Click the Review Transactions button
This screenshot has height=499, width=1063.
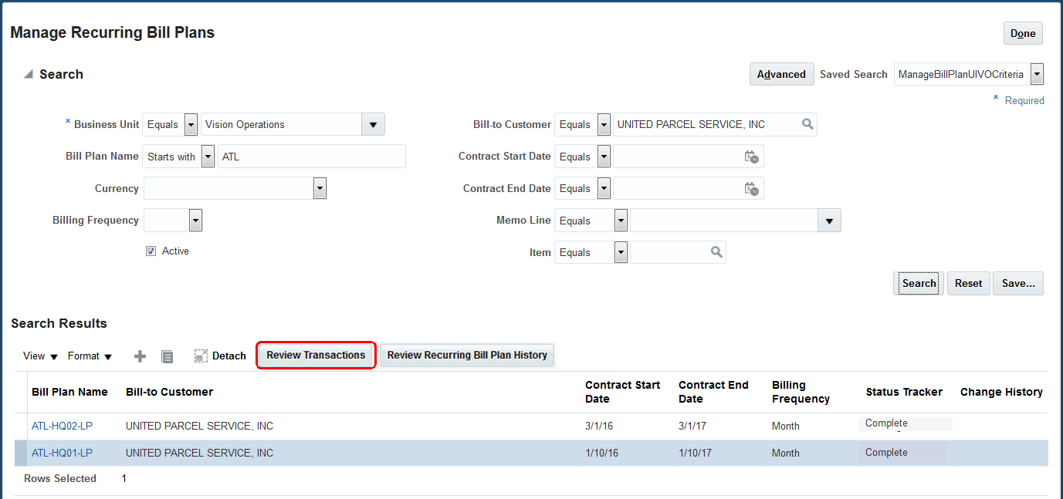[x=316, y=356]
